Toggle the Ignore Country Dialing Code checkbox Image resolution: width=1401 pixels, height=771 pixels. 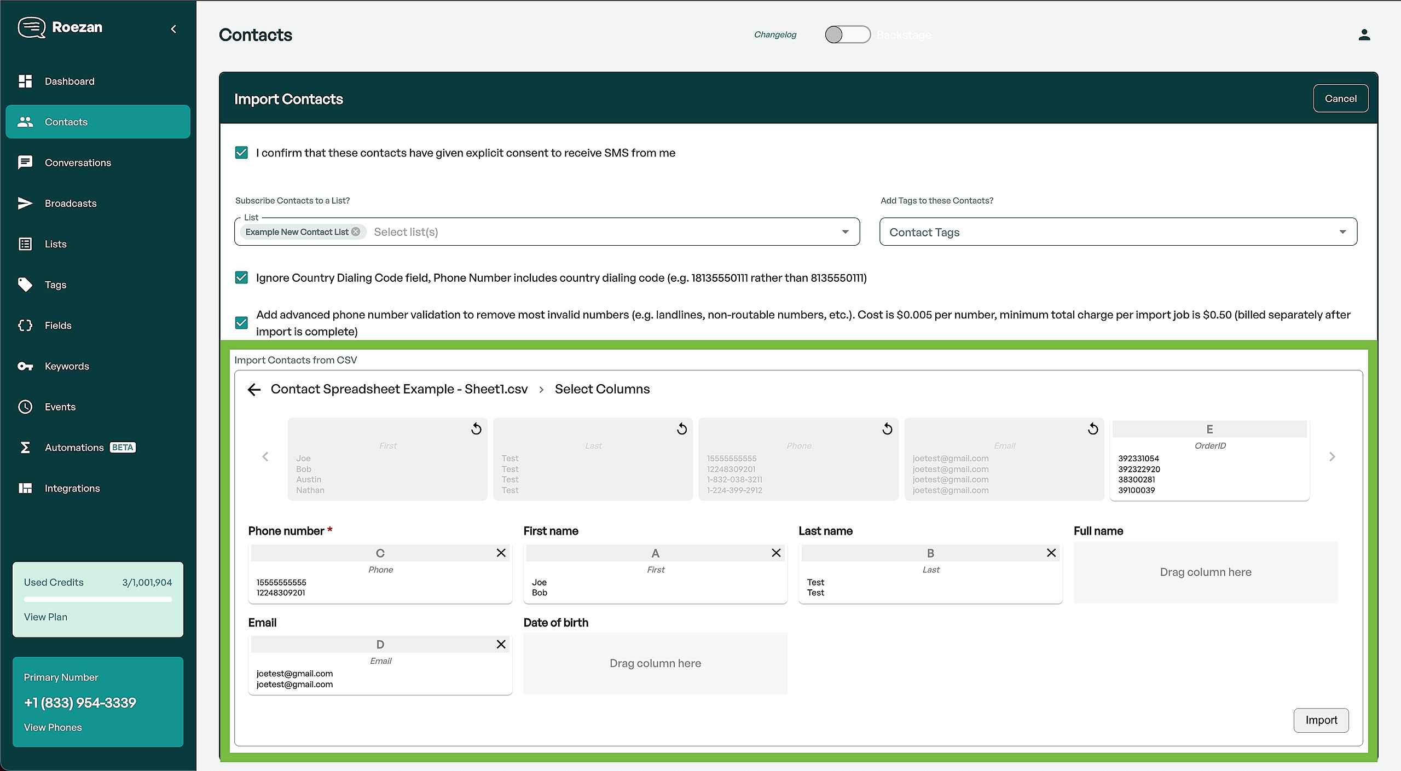coord(241,278)
